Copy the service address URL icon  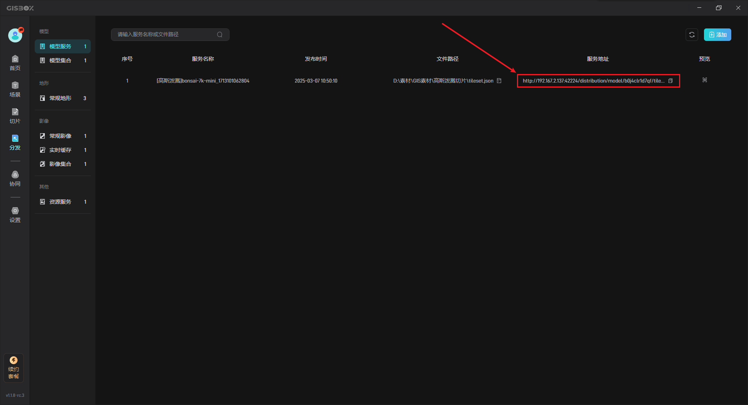point(670,81)
